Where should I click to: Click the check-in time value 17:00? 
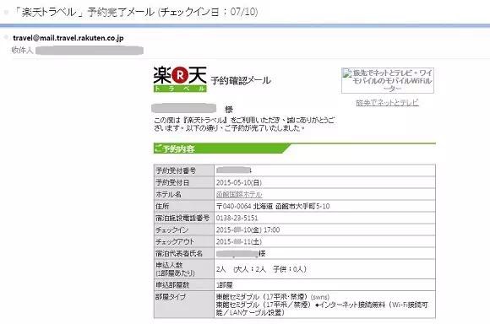pos(271,230)
